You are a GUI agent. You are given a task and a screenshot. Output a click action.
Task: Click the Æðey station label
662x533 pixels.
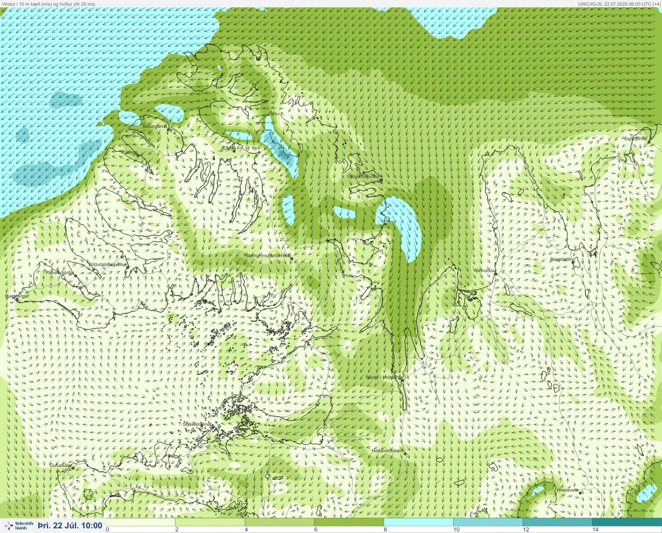[x=227, y=148]
